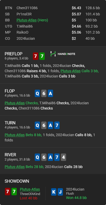The height and width of the screenshot is (205, 106).
Task: Click the green 7 hole card in Preflop
Action: 42,56
